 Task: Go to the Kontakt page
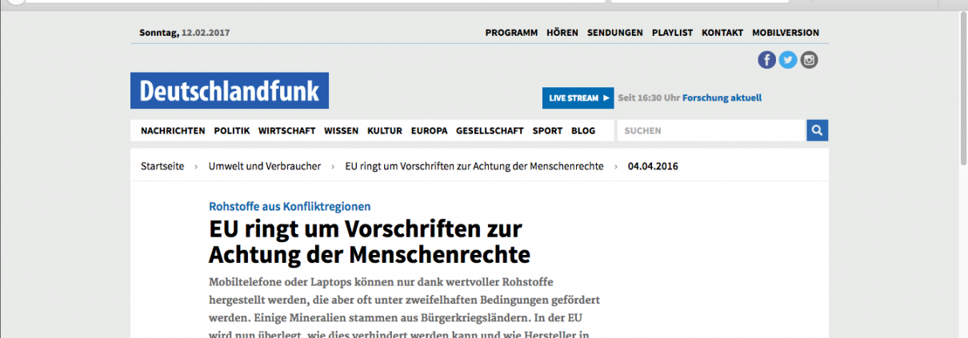(722, 34)
